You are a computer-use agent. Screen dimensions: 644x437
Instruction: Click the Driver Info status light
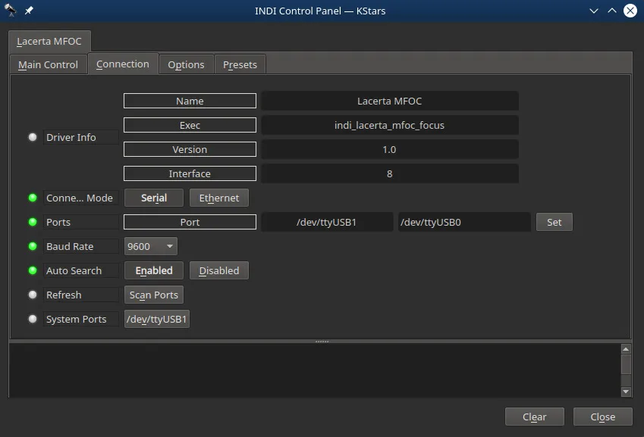[33, 137]
